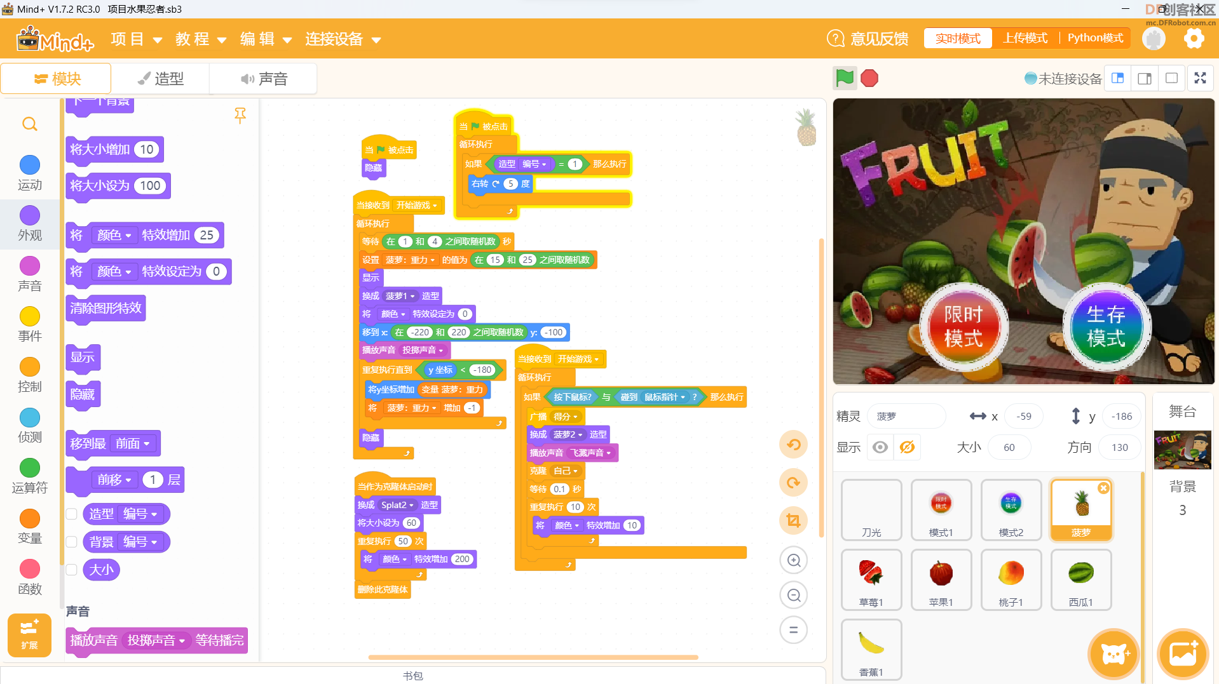Switch to the 声音 (Sounds) tab
The image size is (1219, 684).
click(264, 79)
